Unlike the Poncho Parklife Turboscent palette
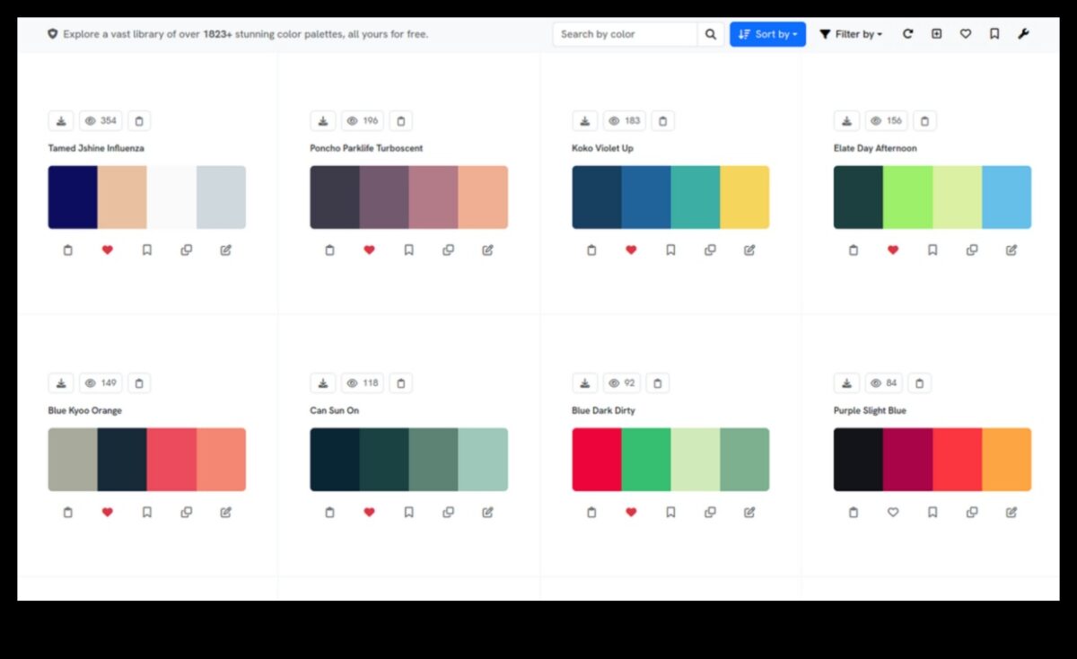Viewport: 1077px width, 659px height. 369,250
